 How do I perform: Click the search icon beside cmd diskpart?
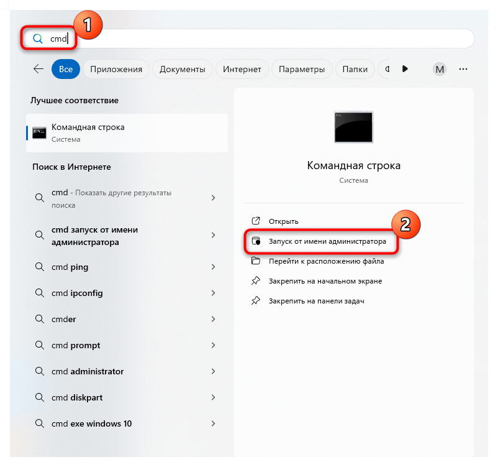[39, 397]
